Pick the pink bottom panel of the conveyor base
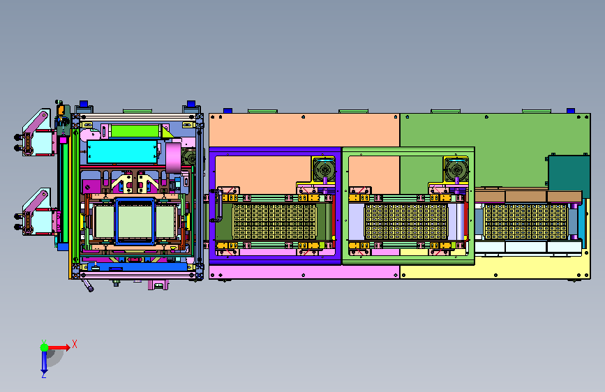 click(304, 272)
